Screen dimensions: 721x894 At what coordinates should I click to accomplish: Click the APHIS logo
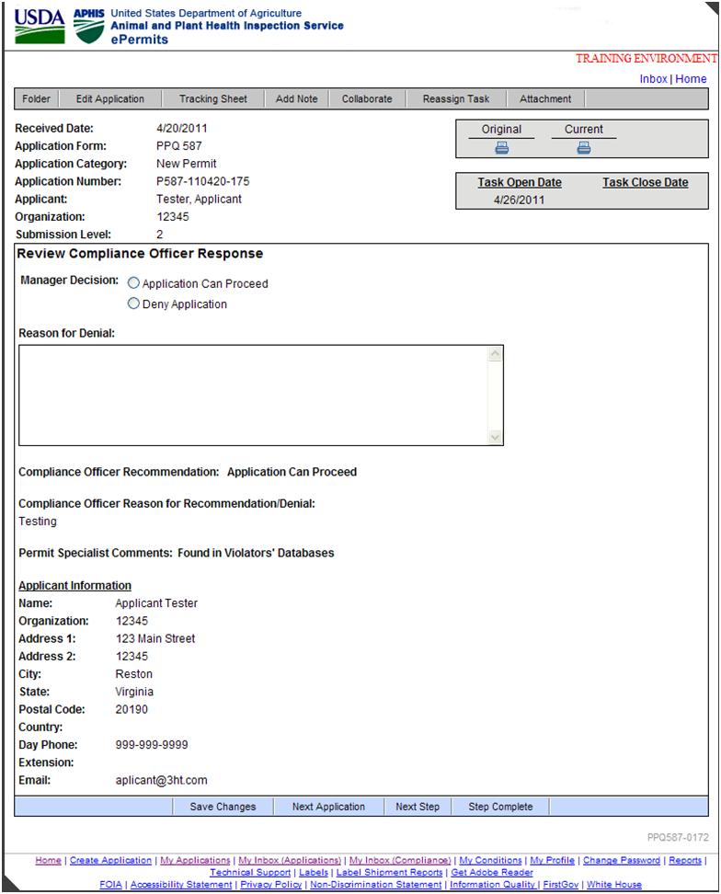coord(88,27)
